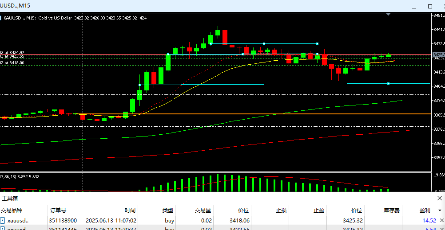Click the rightmost handle of the top cyan trendline
The width and height of the screenshot is (445, 230).
tap(317, 43)
